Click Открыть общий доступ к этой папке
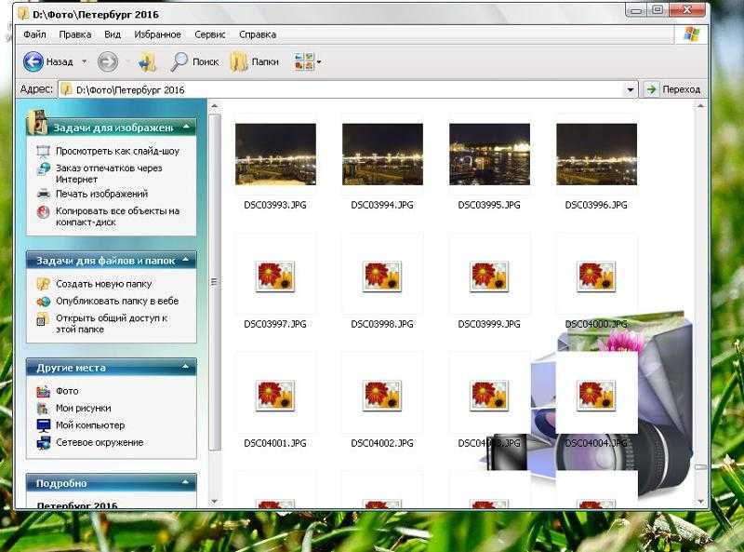Image resolution: width=744 pixels, height=552 pixels. tap(111, 323)
